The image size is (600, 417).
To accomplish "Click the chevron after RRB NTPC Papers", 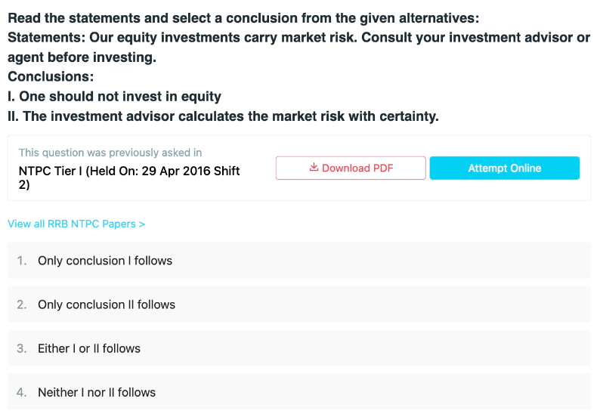I will coord(142,224).
